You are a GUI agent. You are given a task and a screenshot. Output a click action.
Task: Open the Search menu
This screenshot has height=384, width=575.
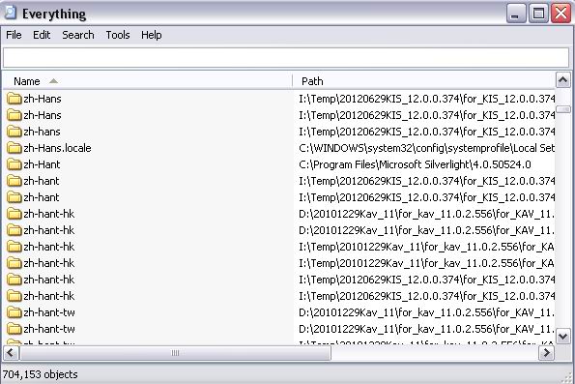pos(77,35)
